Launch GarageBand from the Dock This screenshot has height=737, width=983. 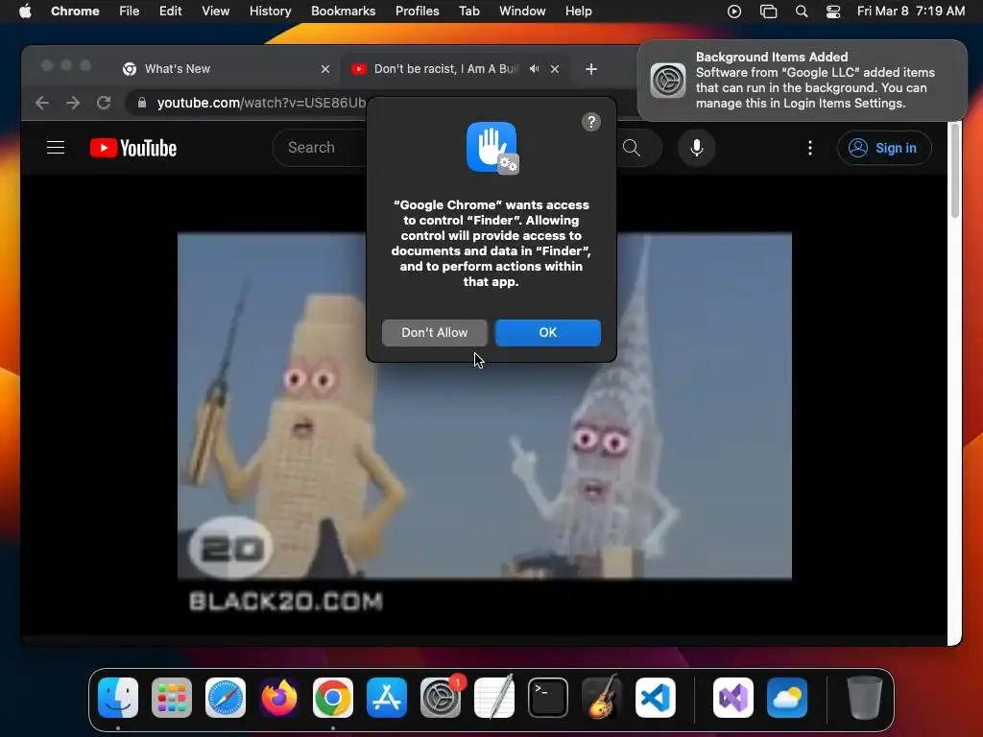602,698
